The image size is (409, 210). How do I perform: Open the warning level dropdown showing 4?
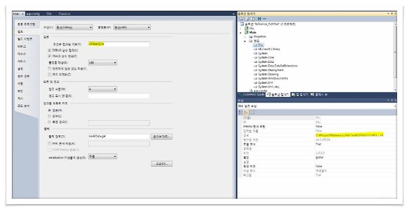[x=102, y=89]
